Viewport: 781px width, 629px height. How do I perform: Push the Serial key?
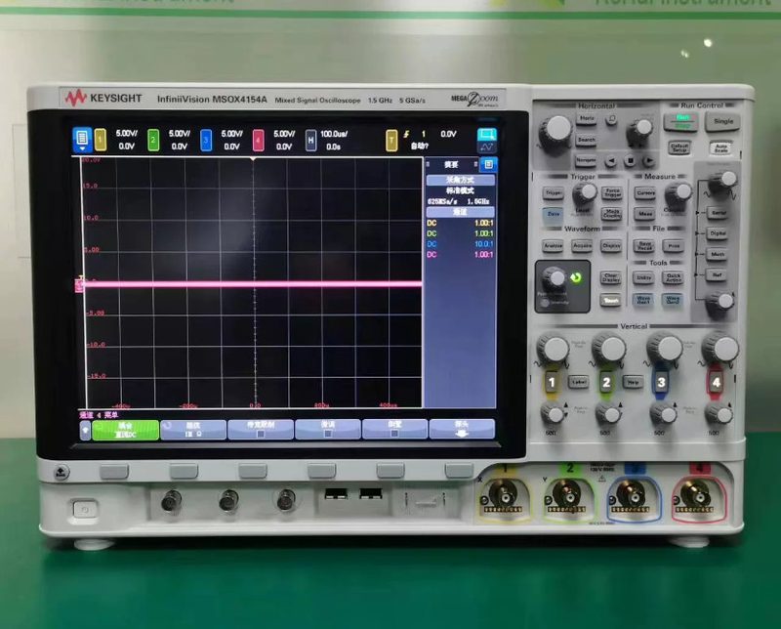(719, 213)
